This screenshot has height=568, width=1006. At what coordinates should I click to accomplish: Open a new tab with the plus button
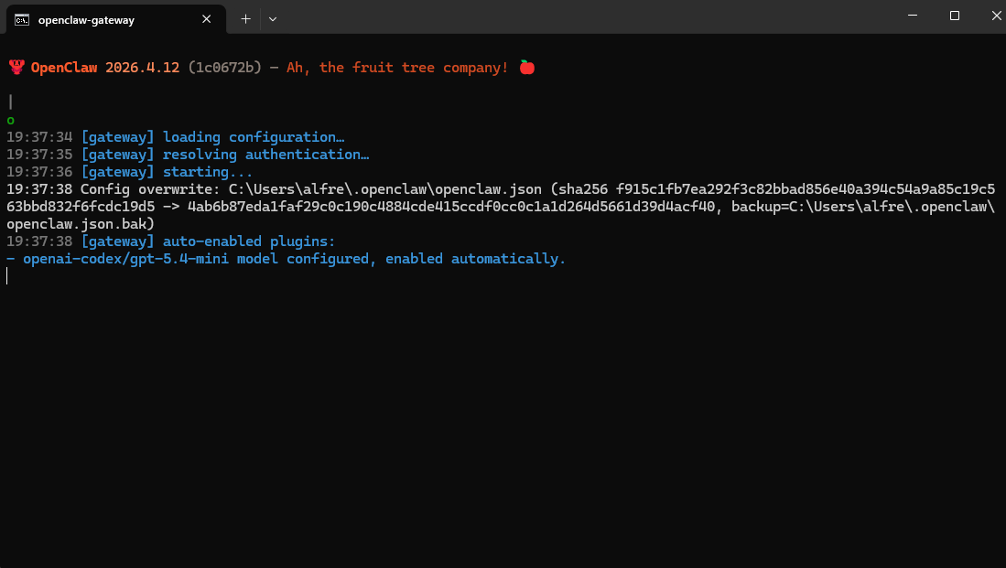[245, 18]
